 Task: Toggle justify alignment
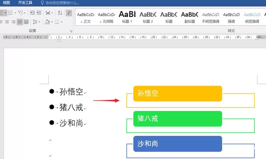[x=20, y=22]
